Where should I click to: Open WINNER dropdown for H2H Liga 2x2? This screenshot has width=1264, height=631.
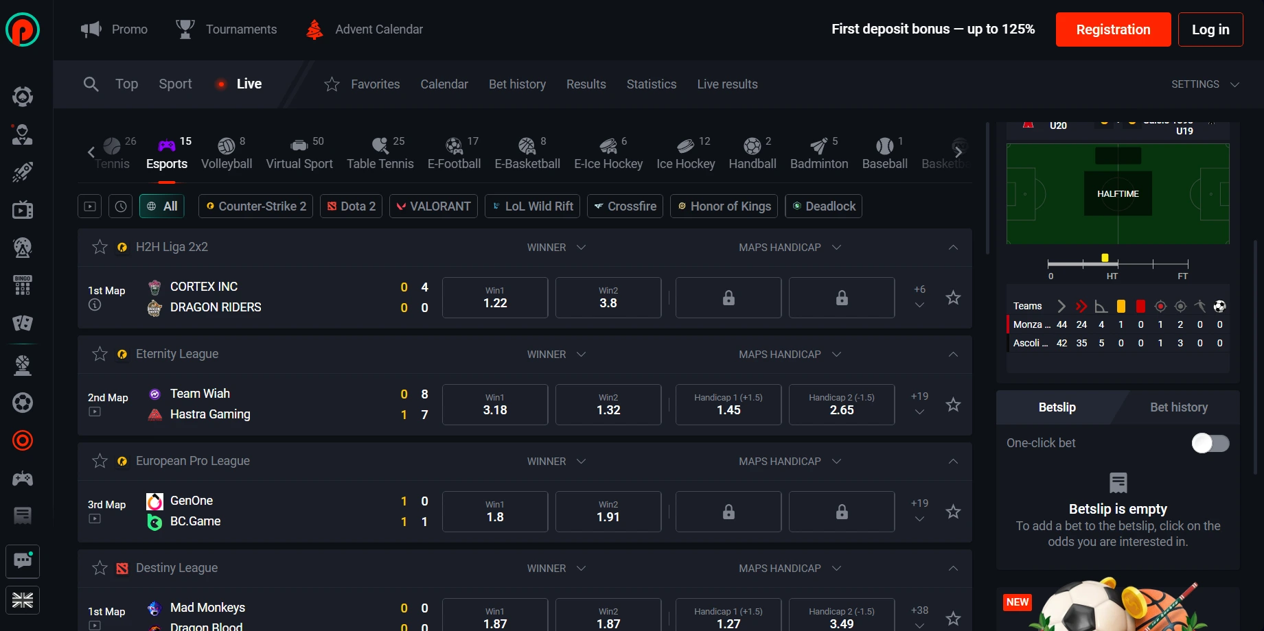(556, 248)
